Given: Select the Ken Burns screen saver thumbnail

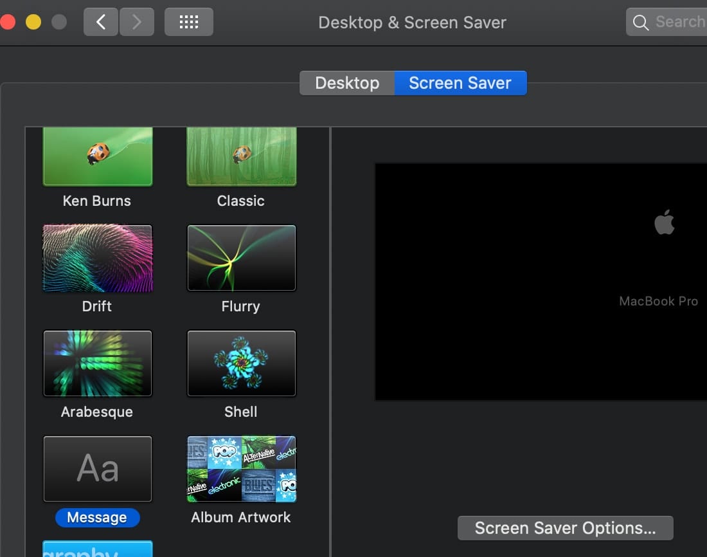Looking at the screenshot, I should coord(97,156).
